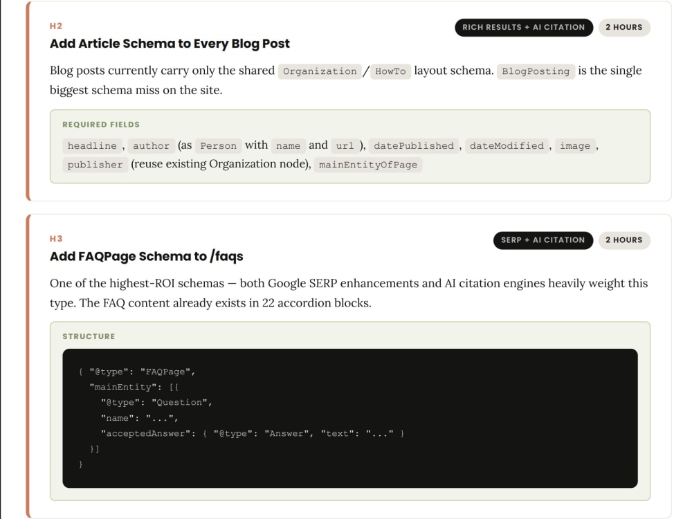Click the 'dateModified' code tag
The image size is (692, 519).
507,145
